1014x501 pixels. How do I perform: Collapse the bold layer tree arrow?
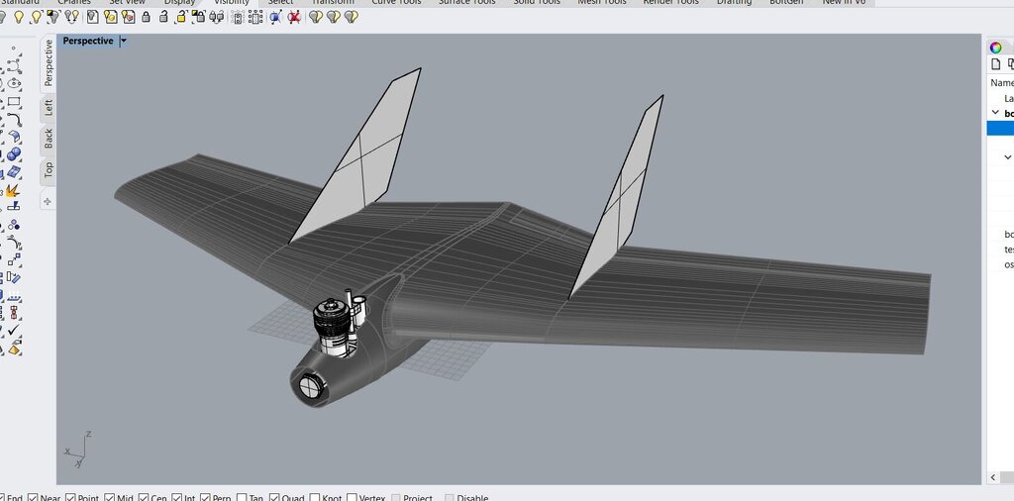(x=995, y=113)
